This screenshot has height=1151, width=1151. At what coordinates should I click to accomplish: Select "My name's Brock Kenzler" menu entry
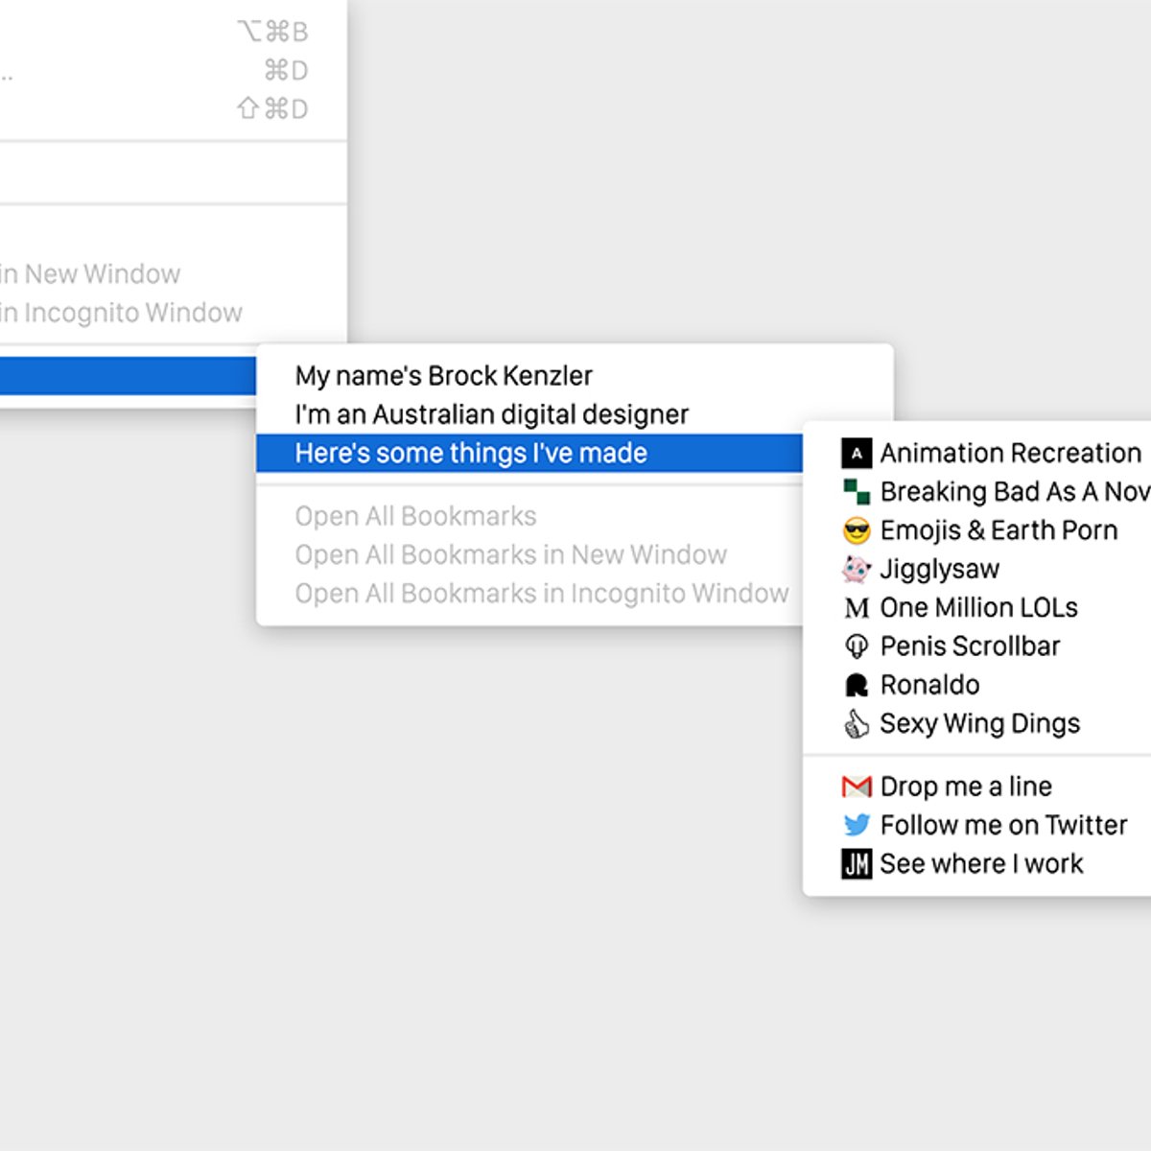click(443, 376)
